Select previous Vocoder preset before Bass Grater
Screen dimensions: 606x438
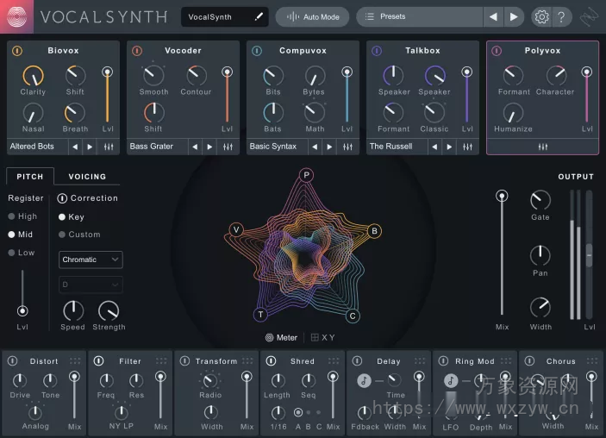[x=195, y=147]
